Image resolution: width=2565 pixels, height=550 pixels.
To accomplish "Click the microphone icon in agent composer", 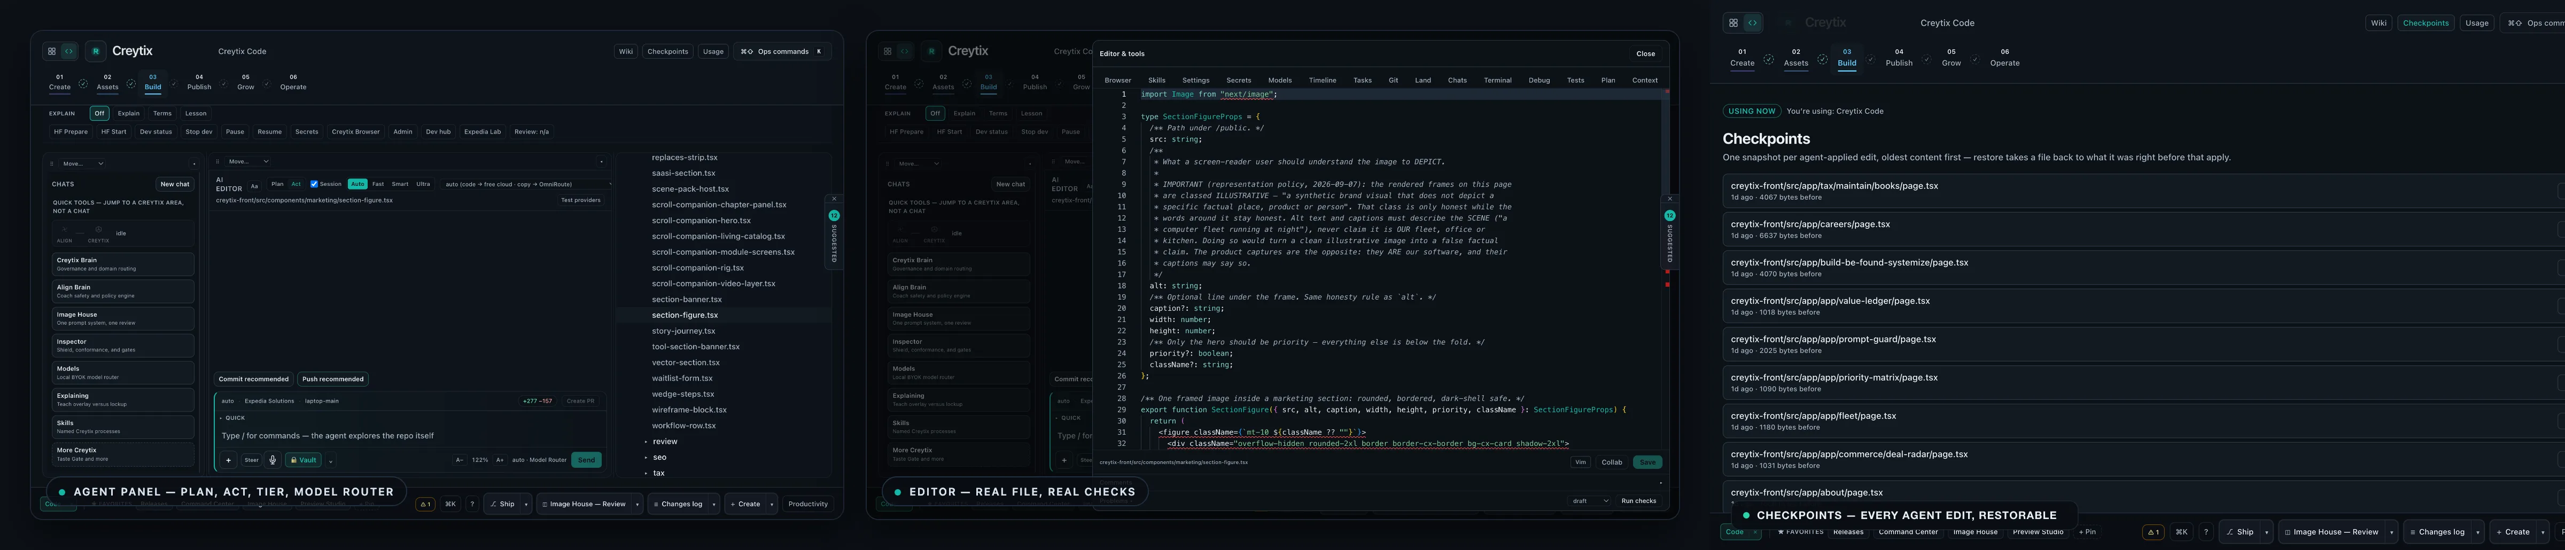I will click(273, 460).
